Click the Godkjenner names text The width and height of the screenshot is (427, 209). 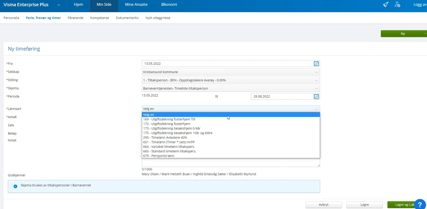point(199,174)
